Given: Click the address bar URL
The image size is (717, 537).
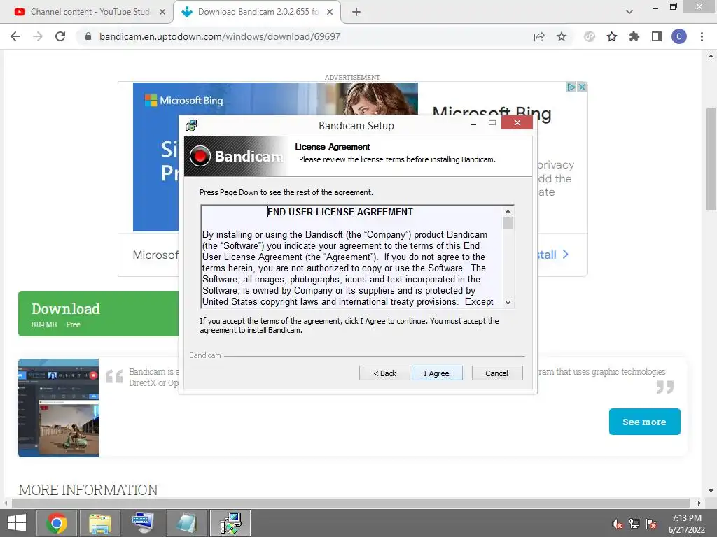Looking at the screenshot, I should (x=220, y=36).
